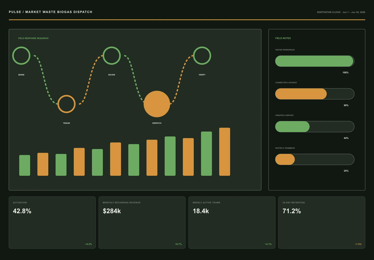The image size is (374, 260).
Task: Click the Invited a Teammate progress bar
Action: click(315, 159)
